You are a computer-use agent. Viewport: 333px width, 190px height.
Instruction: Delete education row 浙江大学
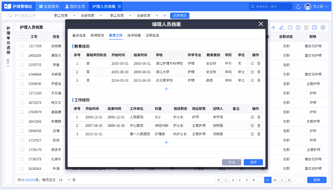pyautogui.click(x=259, y=72)
